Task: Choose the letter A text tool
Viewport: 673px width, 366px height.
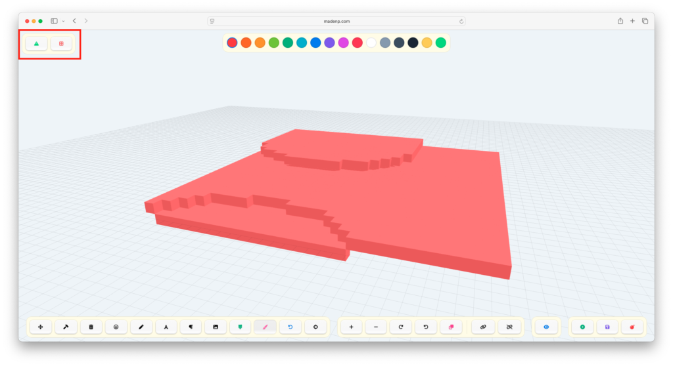Action: [x=166, y=327]
